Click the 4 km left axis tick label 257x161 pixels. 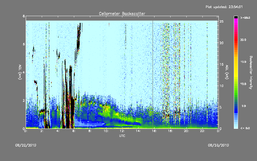click(x=24, y=72)
